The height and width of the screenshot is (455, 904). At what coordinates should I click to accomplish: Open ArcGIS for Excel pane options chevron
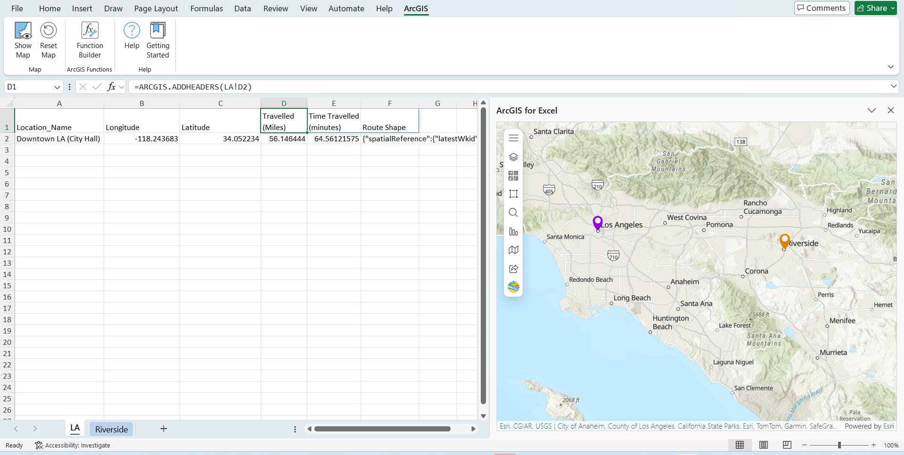click(871, 110)
